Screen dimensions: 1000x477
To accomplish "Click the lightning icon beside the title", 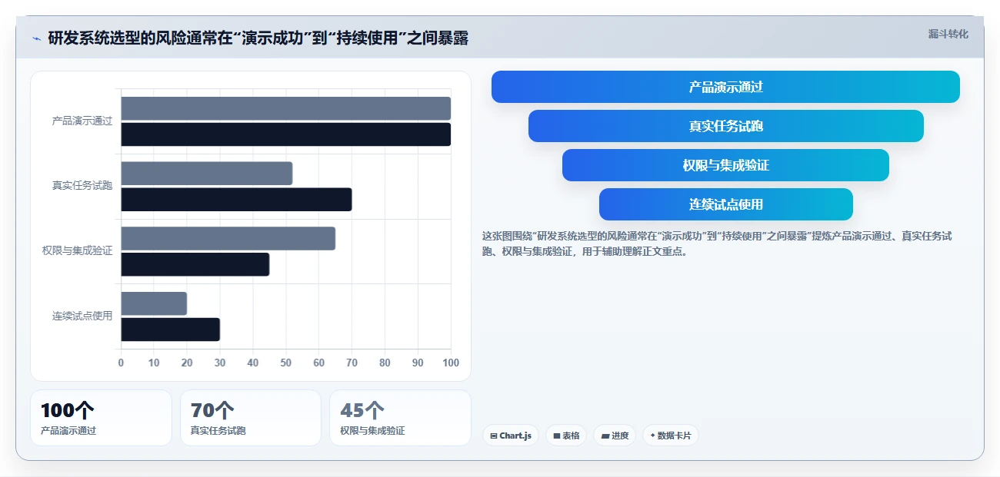I will (36, 38).
